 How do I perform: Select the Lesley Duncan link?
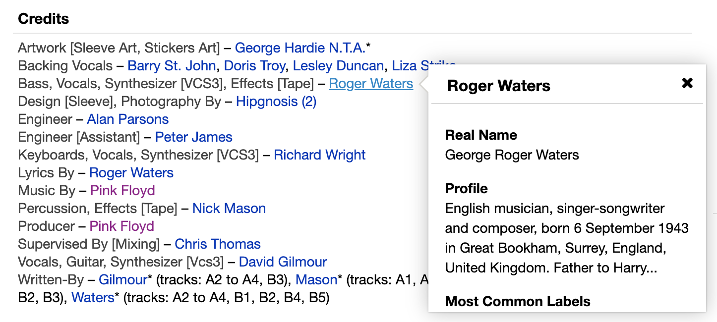coord(338,66)
